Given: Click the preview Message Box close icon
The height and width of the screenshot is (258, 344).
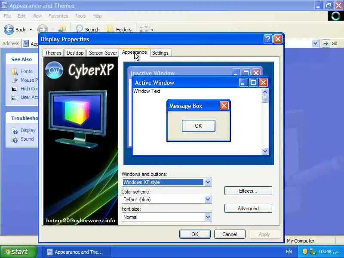Looking at the screenshot, I should 224,106.
